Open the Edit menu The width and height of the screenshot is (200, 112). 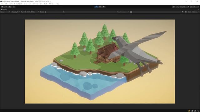click(x=6, y=4)
